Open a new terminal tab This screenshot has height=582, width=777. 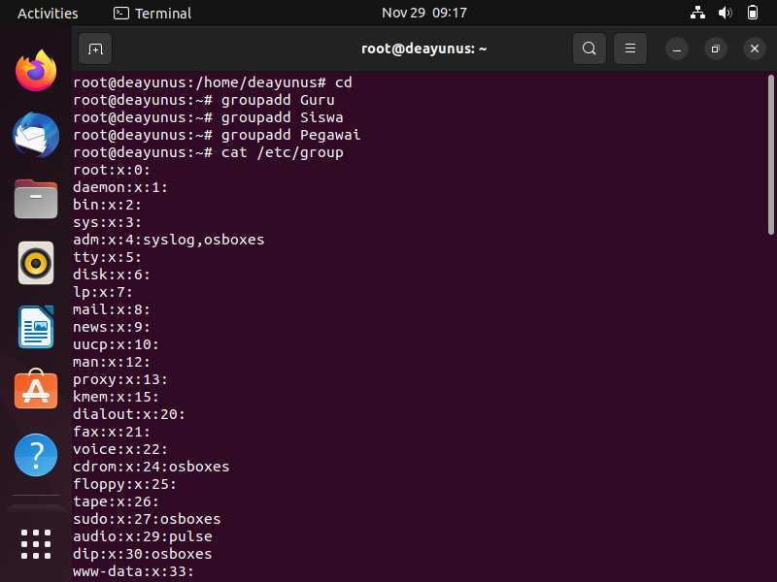point(95,49)
